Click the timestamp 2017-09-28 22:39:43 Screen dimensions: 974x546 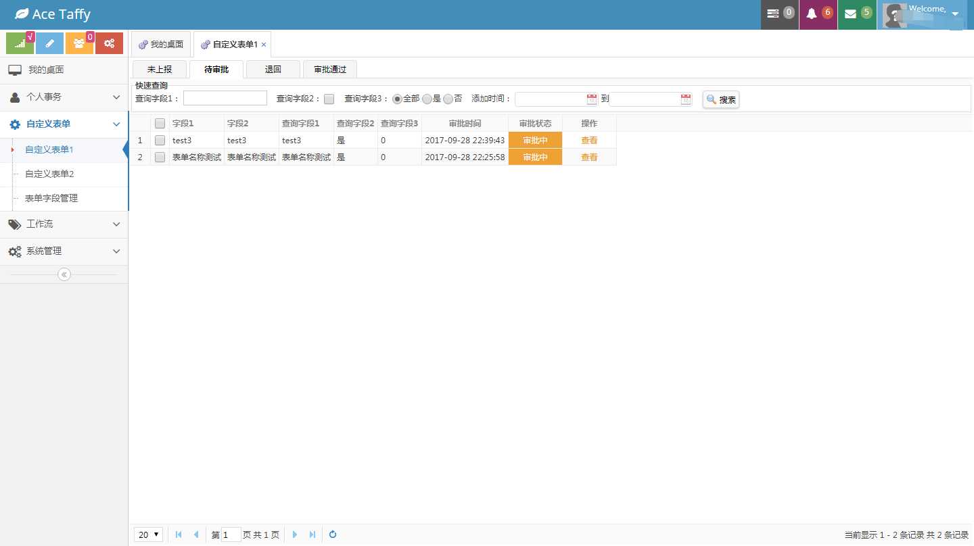(x=465, y=140)
